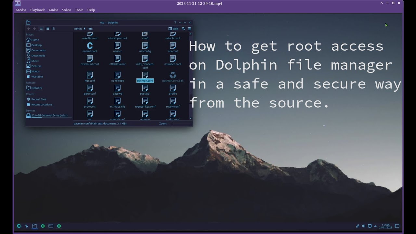Open the Audio menu

click(x=53, y=10)
